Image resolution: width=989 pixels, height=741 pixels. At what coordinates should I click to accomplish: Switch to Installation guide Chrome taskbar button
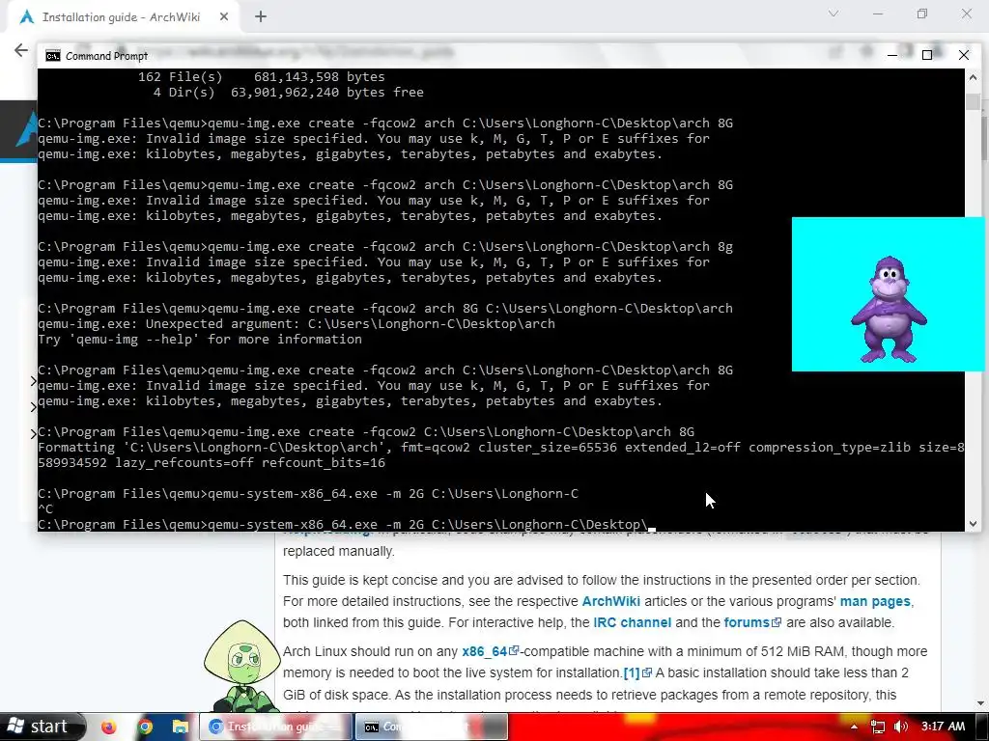click(275, 727)
